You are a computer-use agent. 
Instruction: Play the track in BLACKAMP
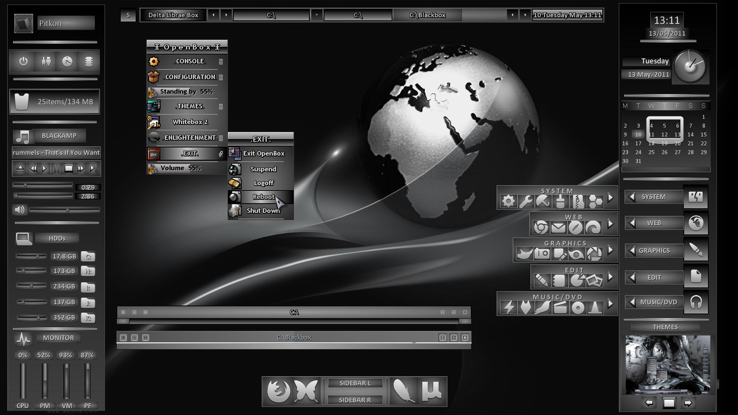45,168
